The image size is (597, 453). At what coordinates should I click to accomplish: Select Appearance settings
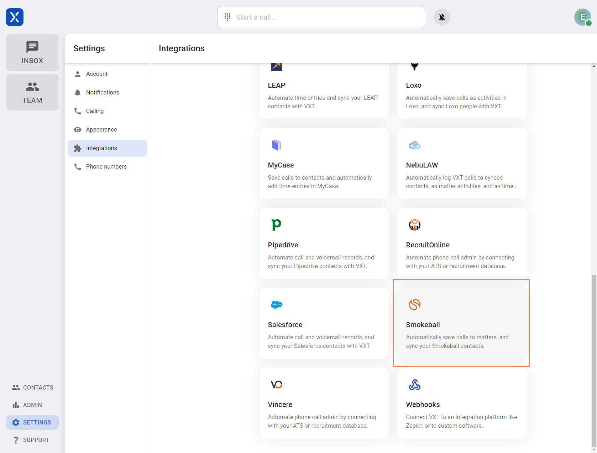pos(108,130)
